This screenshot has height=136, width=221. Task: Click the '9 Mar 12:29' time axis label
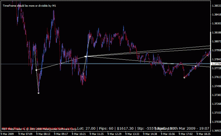tap(115, 134)
